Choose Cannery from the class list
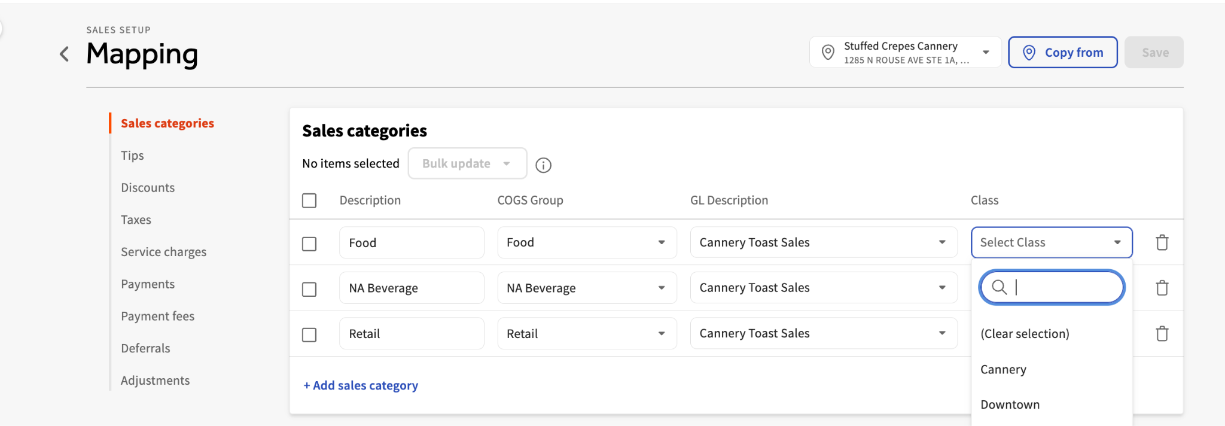The image size is (1225, 426). click(1003, 370)
